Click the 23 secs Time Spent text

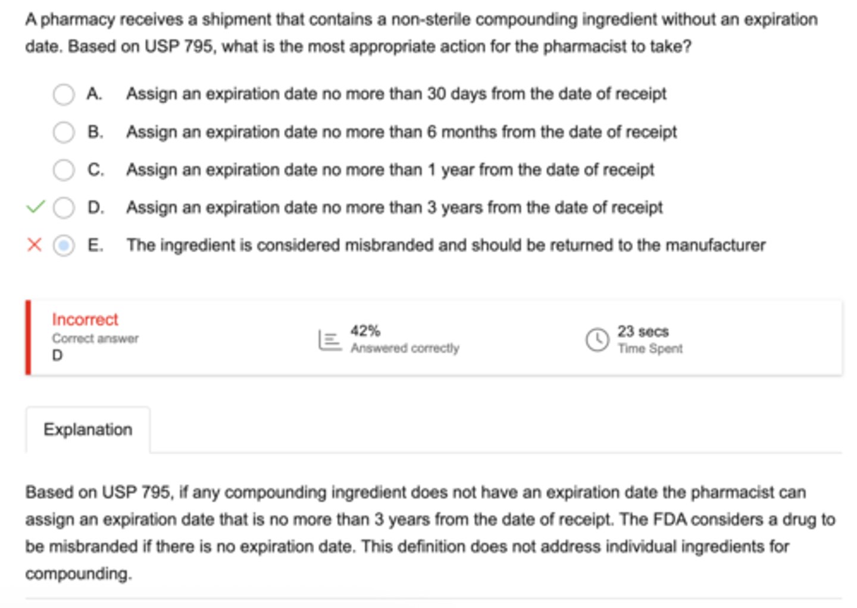pos(650,339)
